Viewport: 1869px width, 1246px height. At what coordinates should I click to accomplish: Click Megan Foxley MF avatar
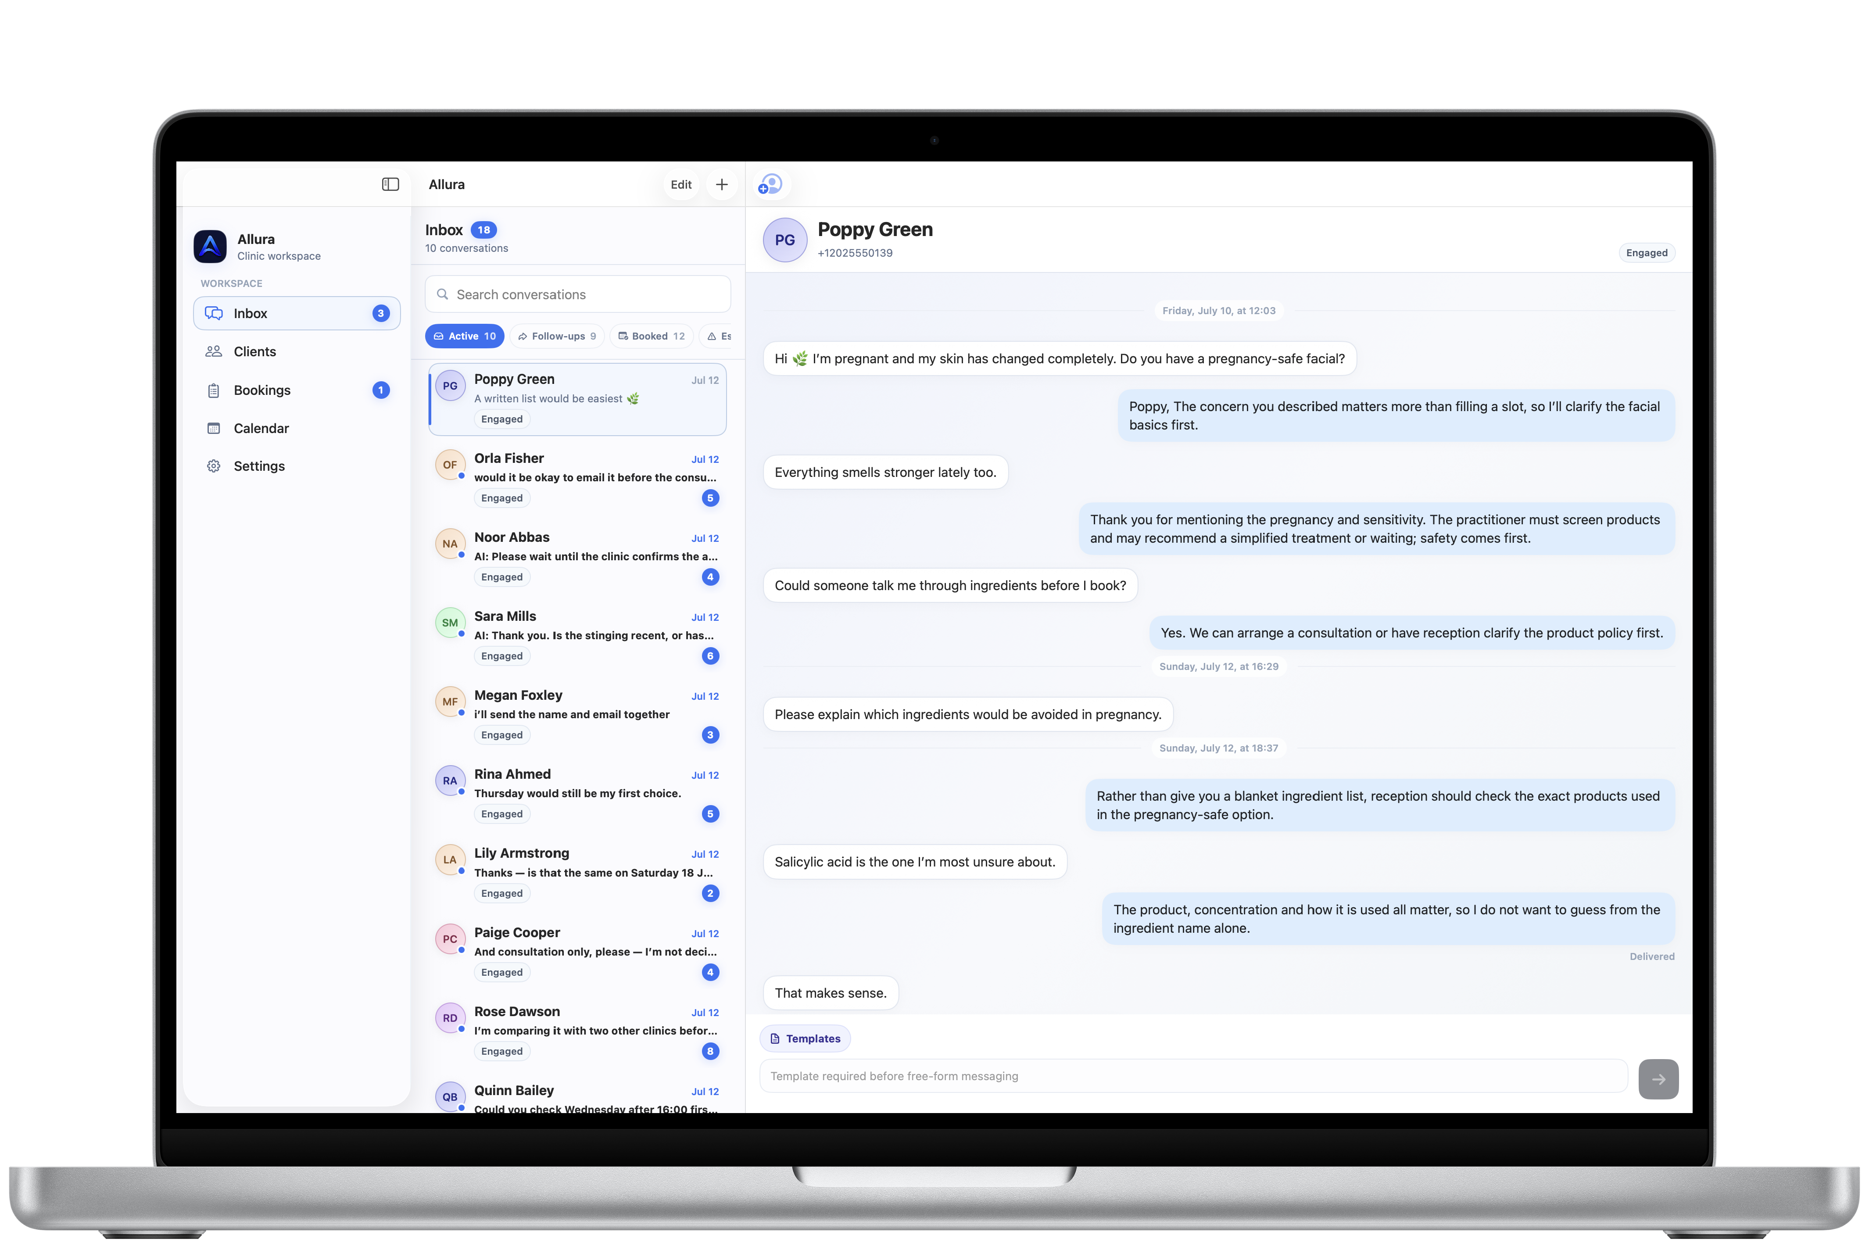point(450,702)
